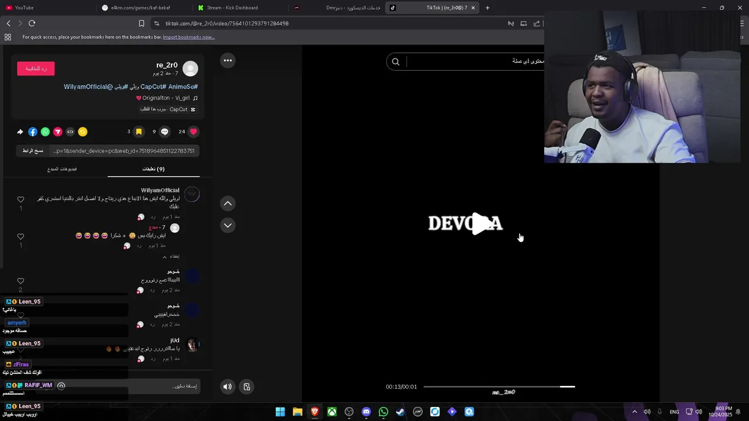Screen dimensions: 749x421
Task: Open WilyamOfficial commenter name
Action: [160, 191]
